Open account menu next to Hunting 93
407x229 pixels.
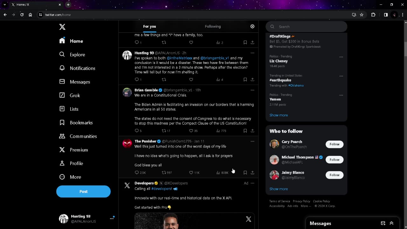click(x=112, y=219)
